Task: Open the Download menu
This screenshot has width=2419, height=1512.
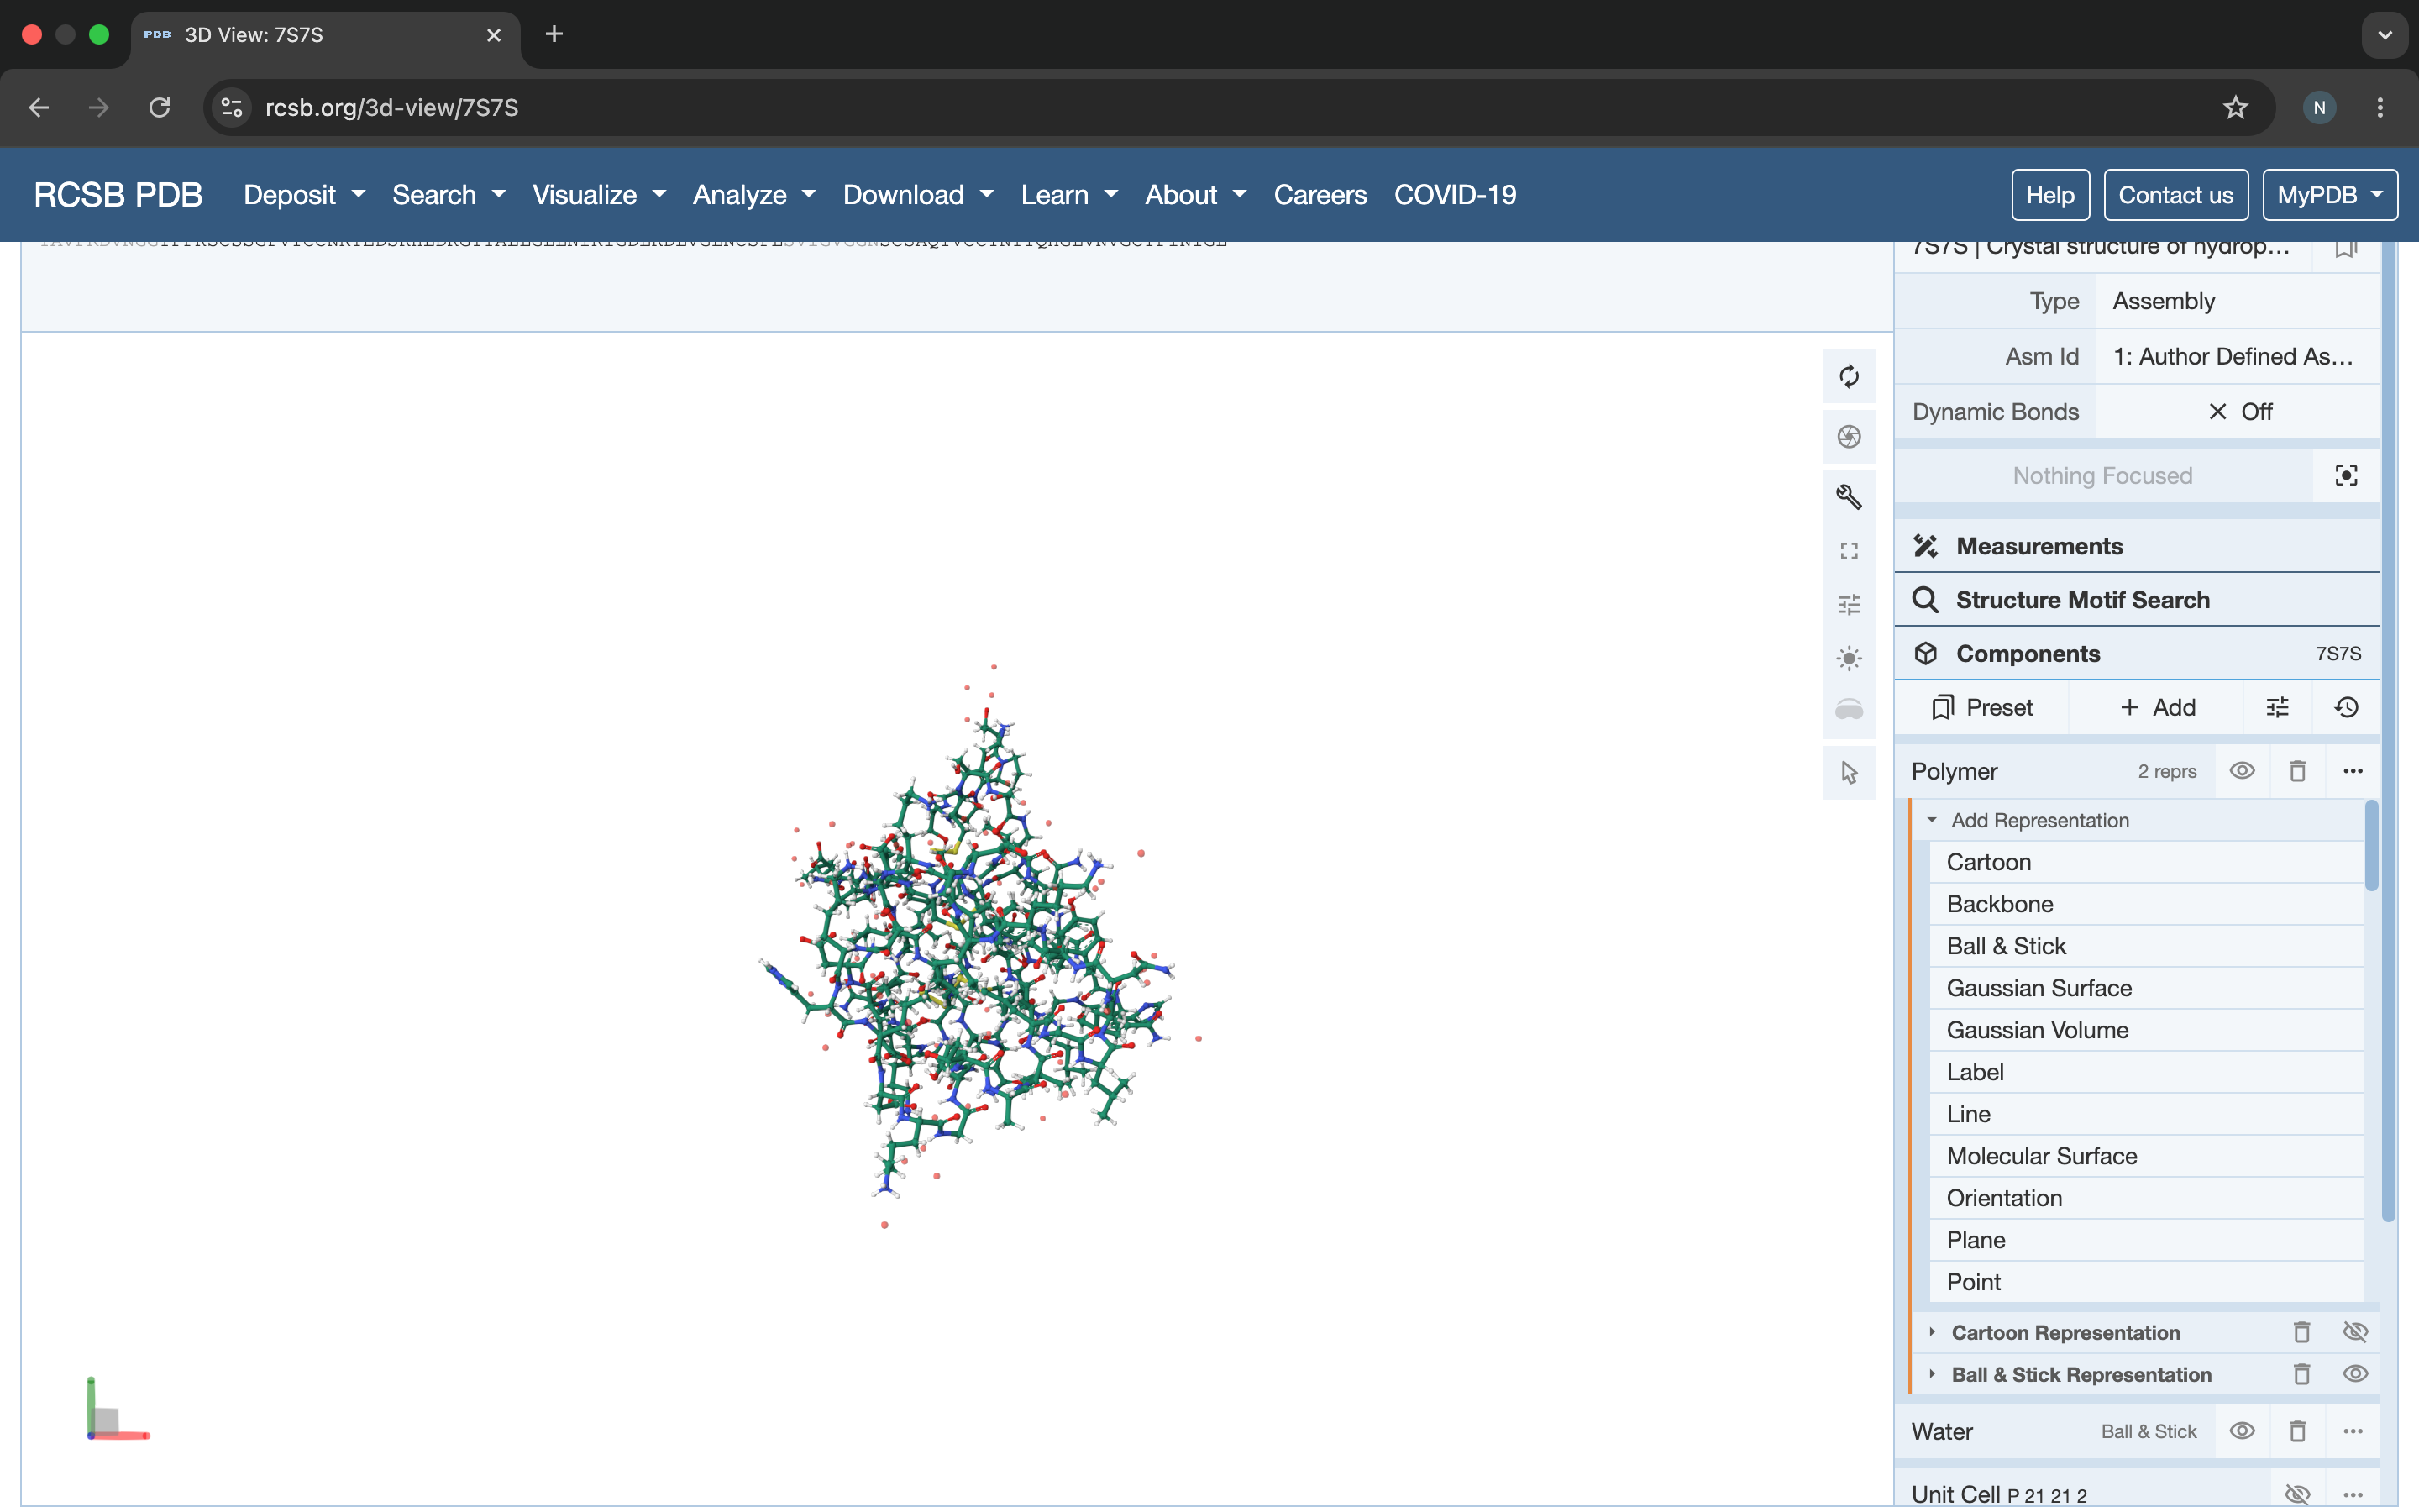Action: click(919, 195)
